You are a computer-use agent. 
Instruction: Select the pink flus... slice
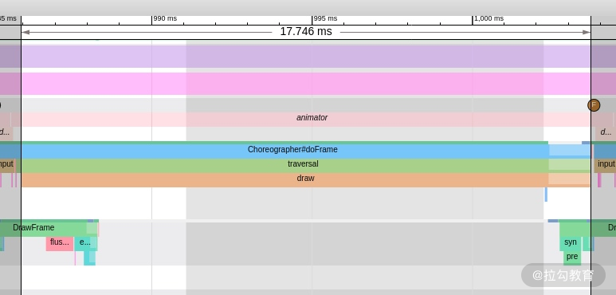click(60, 243)
